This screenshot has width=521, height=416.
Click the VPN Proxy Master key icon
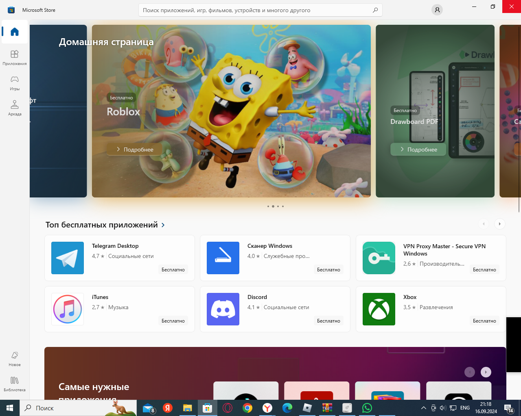(379, 258)
